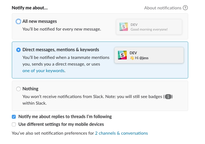Select Direct messages, mentions & keywords radio
This screenshot has height=144, width=205.
tap(18, 50)
